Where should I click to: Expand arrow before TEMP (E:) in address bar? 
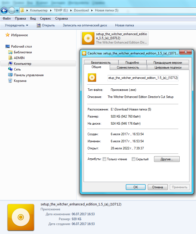click(x=51, y=10)
